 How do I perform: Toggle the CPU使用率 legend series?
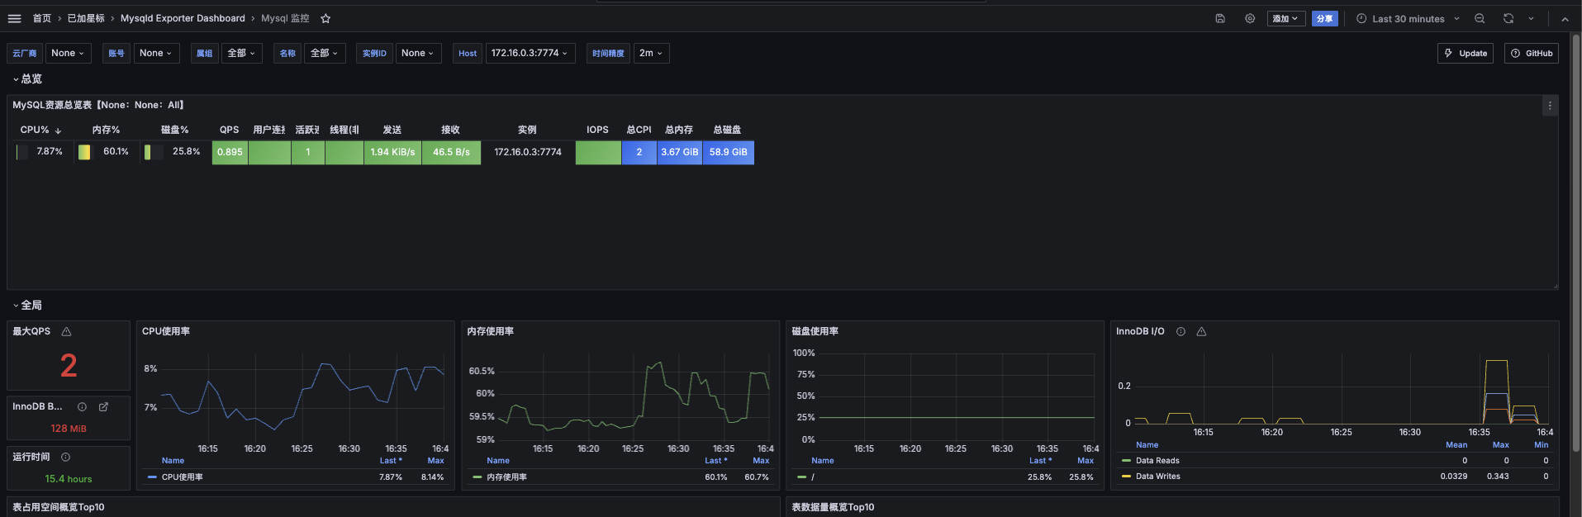182,477
